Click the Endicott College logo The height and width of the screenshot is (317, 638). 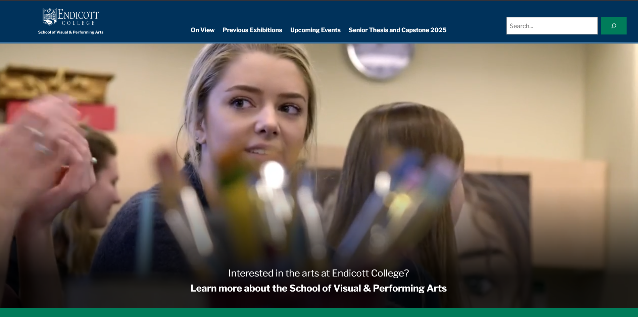pyautogui.click(x=71, y=17)
